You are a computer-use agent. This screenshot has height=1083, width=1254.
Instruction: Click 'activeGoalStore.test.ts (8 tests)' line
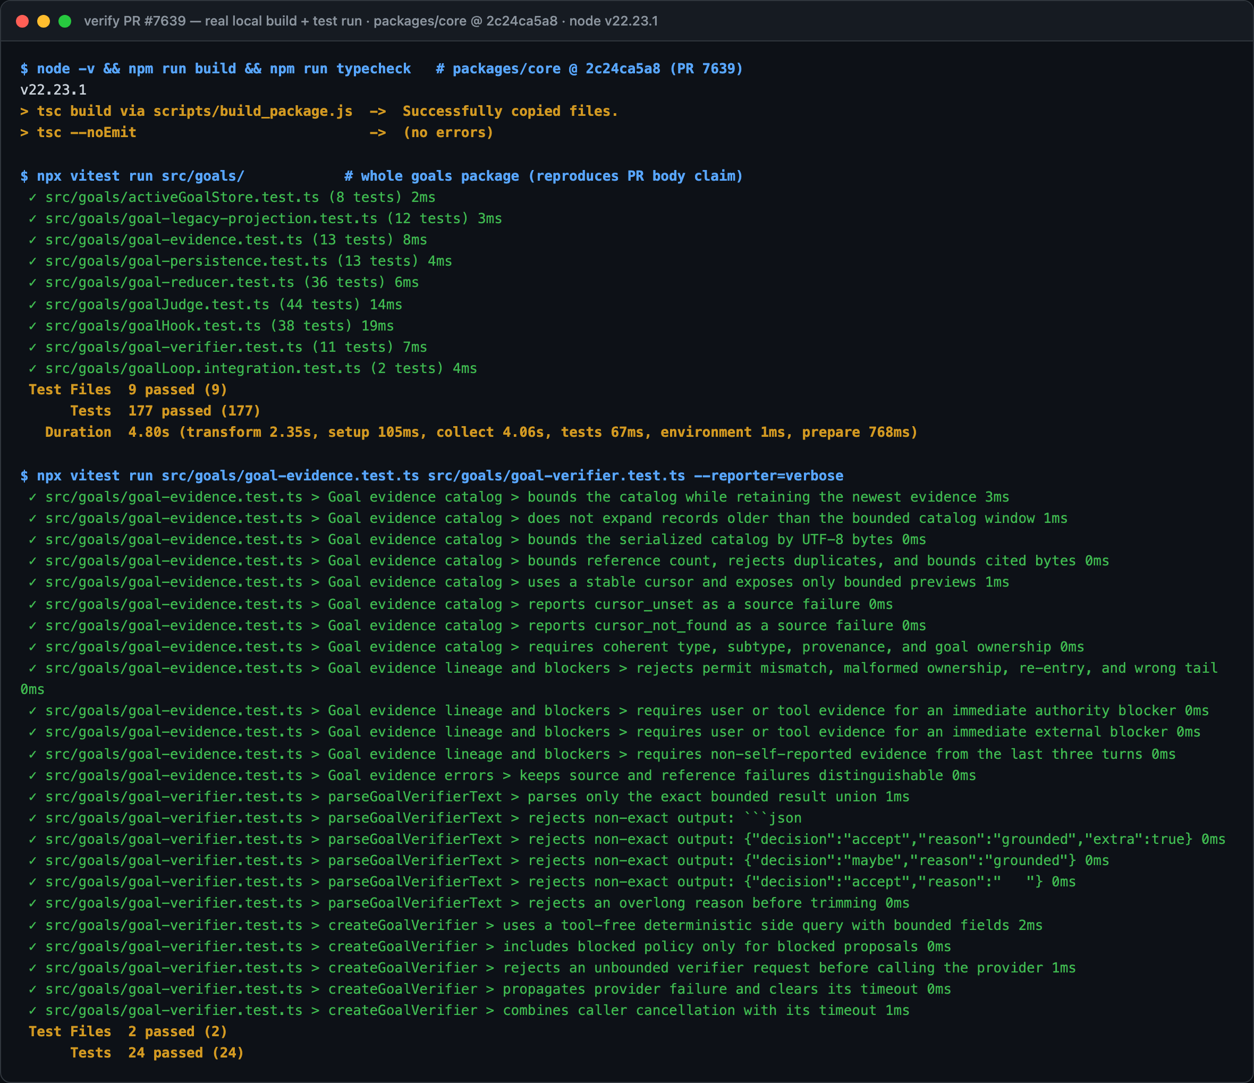(x=232, y=197)
